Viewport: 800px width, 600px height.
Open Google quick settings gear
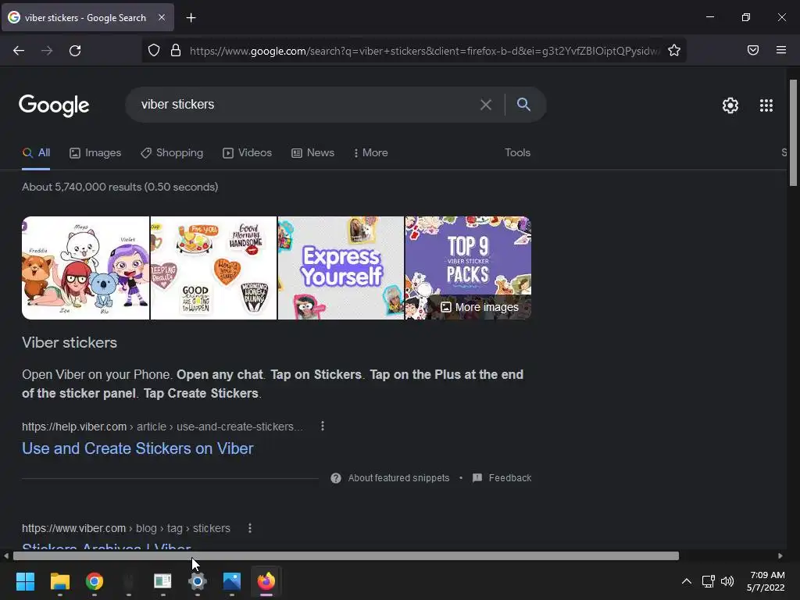pyautogui.click(x=730, y=105)
